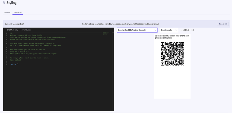
Task: Zoom out with the minus icon
Action: 181,30
